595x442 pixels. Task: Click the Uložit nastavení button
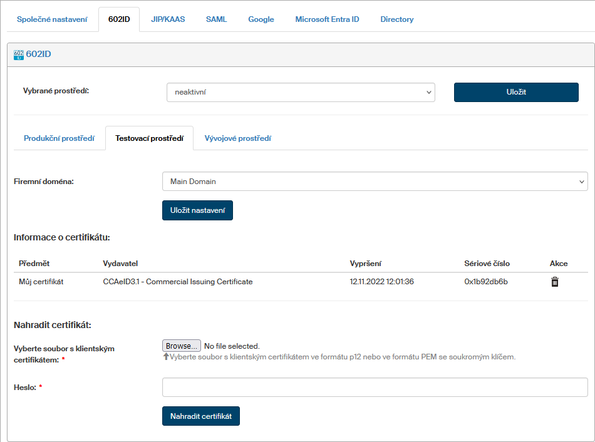click(197, 211)
